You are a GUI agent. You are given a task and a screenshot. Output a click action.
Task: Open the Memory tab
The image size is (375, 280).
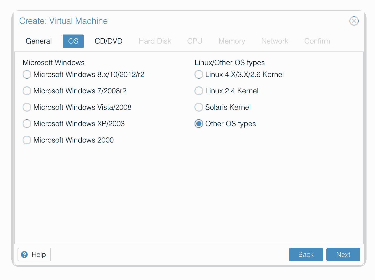[232, 41]
